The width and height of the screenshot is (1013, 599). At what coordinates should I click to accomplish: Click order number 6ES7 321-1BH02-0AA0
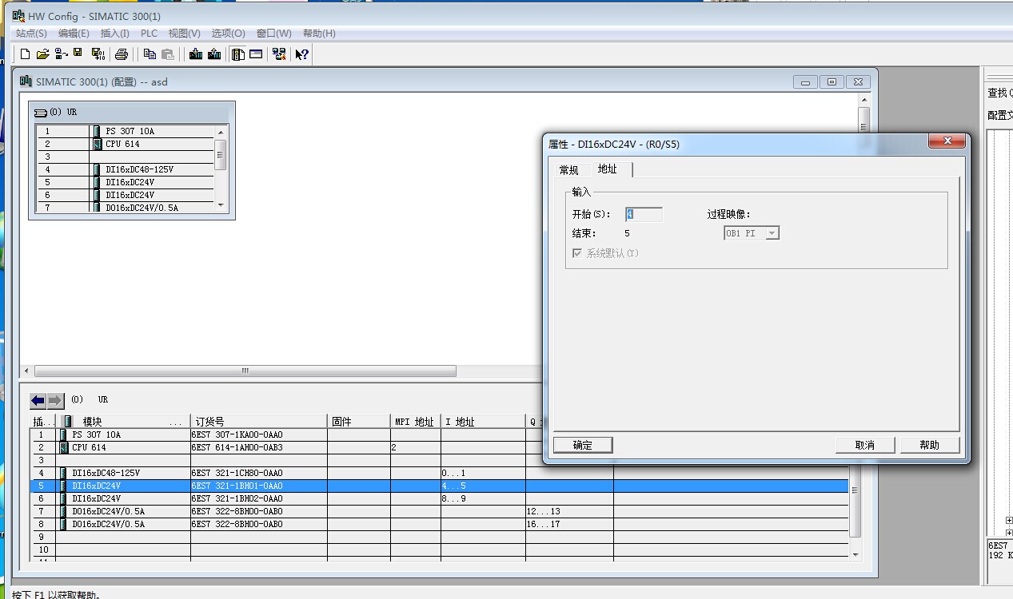click(237, 498)
